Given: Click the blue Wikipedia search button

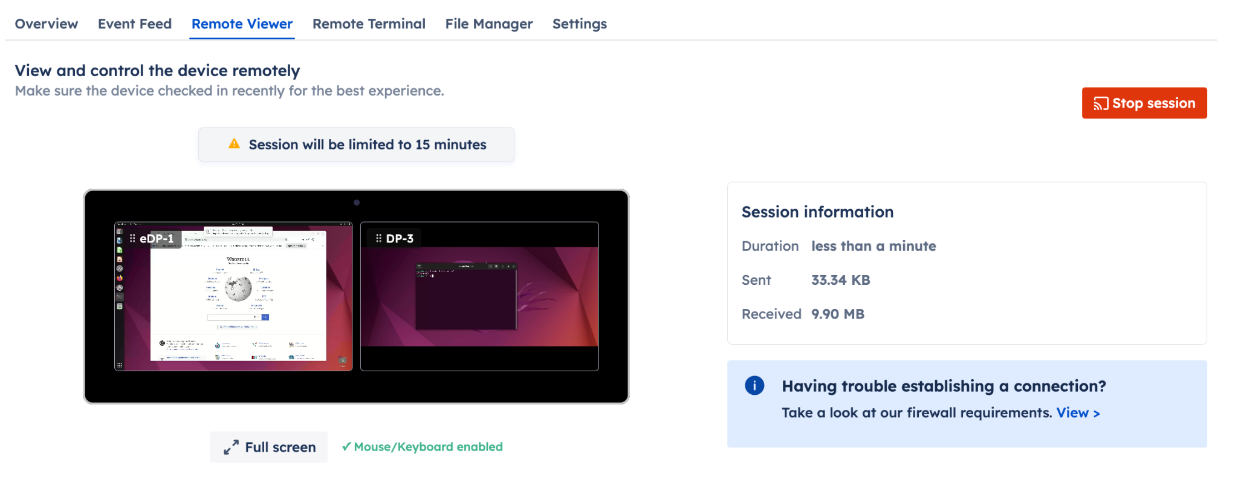Looking at the screenshot, I should pos(265,317).
